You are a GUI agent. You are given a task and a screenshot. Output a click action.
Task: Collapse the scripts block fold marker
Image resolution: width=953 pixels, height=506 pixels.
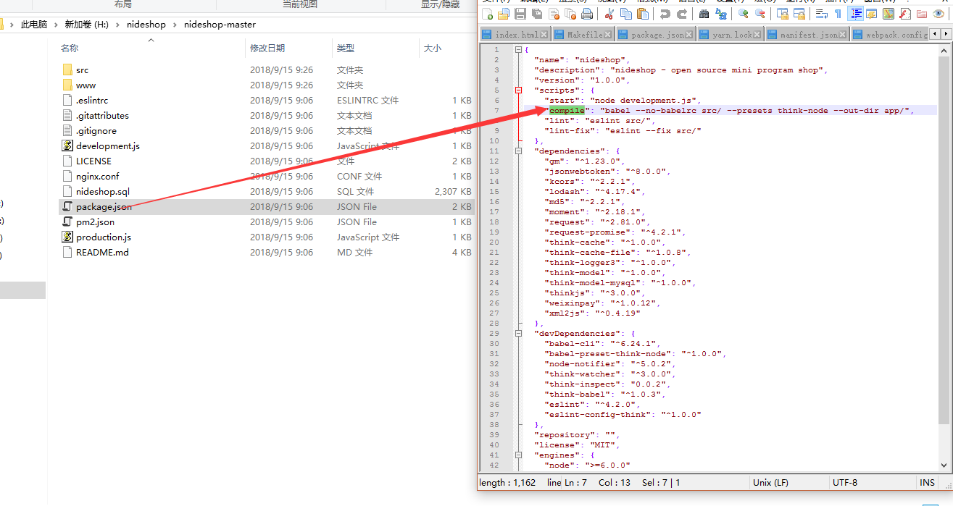pyautogui.click(x=518, y=90)
